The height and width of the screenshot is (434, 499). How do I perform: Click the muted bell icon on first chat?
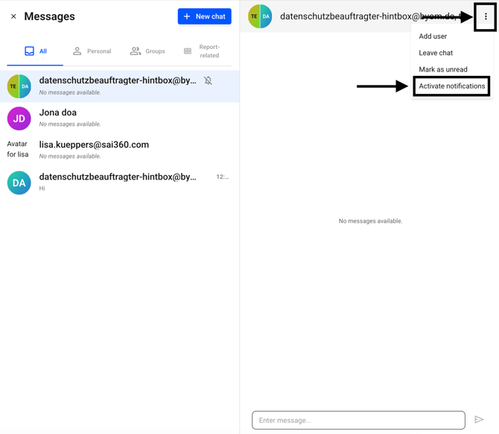(209, 80)
